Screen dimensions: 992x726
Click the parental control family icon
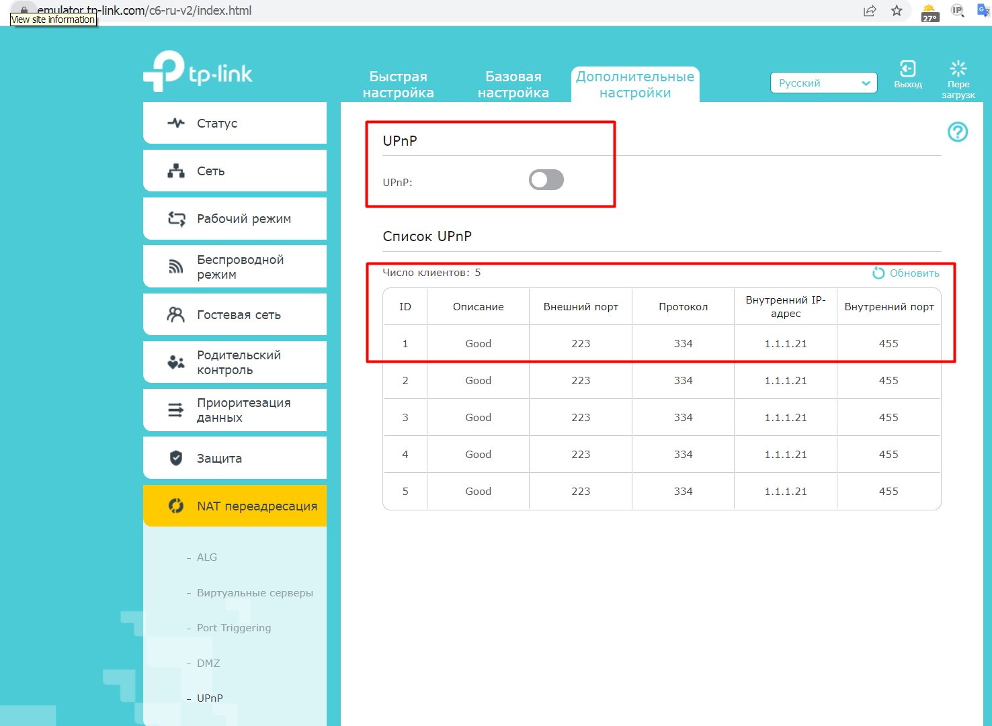point(176,363)
